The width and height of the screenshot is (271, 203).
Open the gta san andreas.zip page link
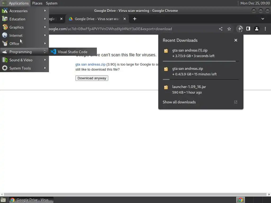[91, 64]
